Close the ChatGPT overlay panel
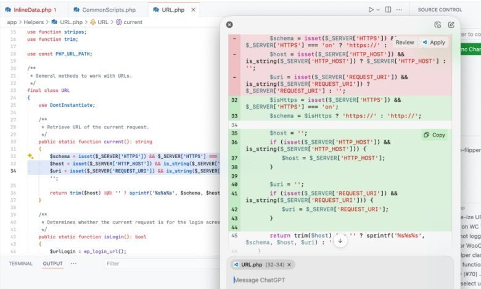The width and height of the screenshot is (481, 289). (x=229, y=25)
